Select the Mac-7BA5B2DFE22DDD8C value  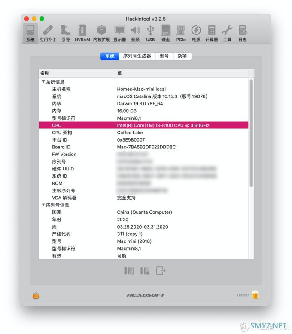[146, 147]
